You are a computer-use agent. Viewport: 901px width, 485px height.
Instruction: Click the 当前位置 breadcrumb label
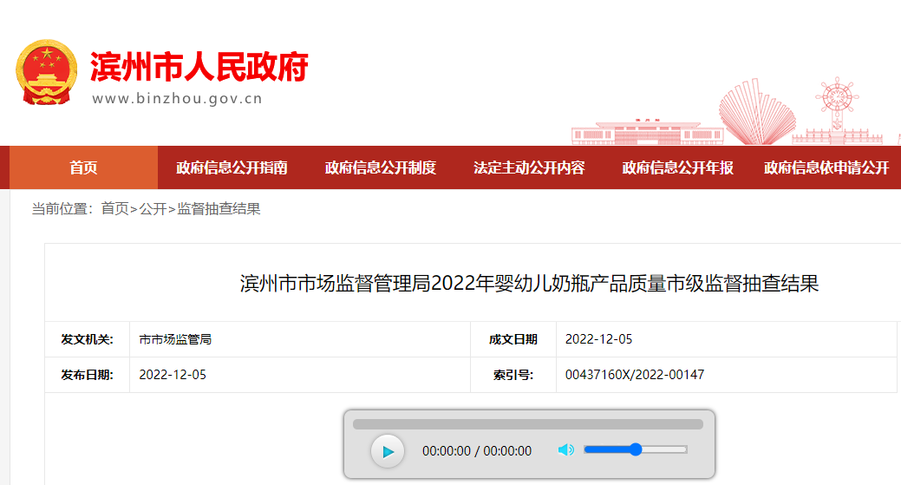coord(62,208)
